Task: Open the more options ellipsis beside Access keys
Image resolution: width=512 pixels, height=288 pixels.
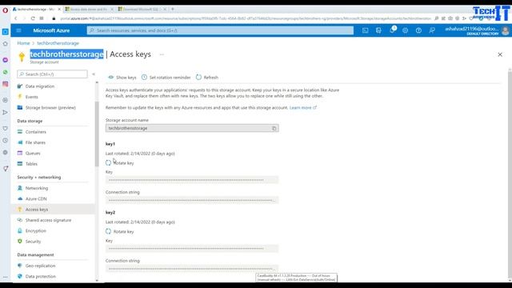Action: (x=162, y=54)
